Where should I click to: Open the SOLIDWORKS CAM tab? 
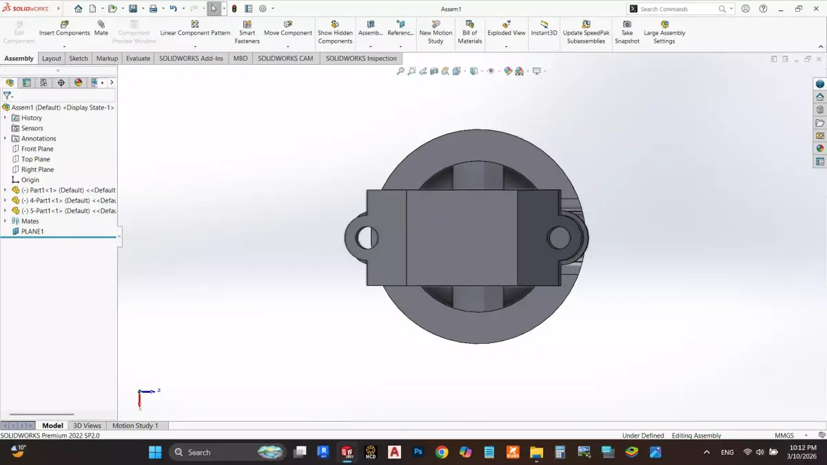tap(285, 59)
